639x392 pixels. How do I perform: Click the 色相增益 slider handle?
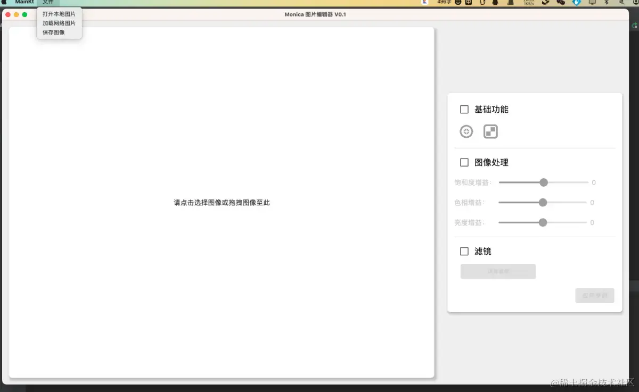pos(543,203)
